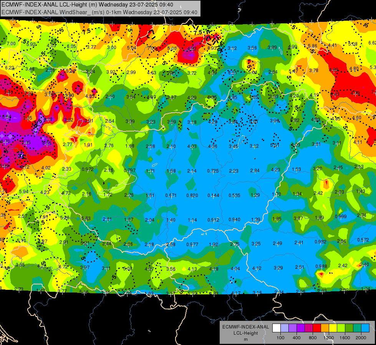Click the 'LCL-Height' text inside the legend
Image resolution: width=376 pixels, height=345 pixels.
click(x=245, y=333)
